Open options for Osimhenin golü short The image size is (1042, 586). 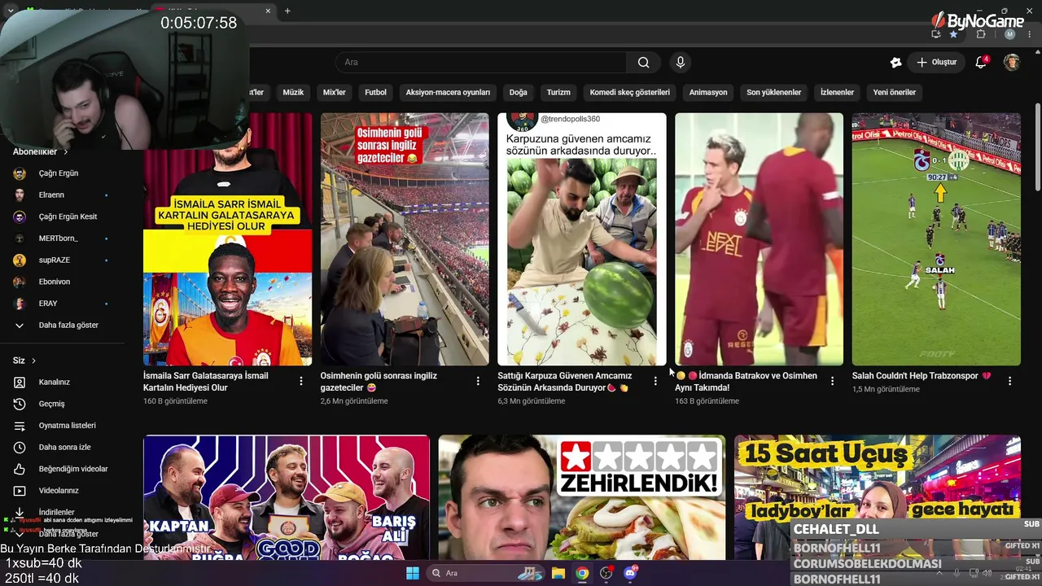(x=478, y=381)
